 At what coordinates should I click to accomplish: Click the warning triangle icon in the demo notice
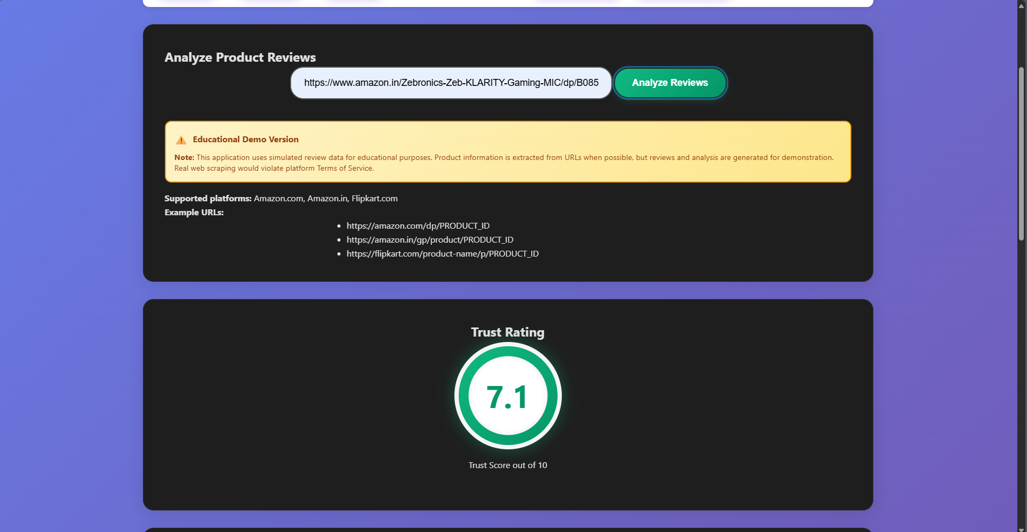182,140
